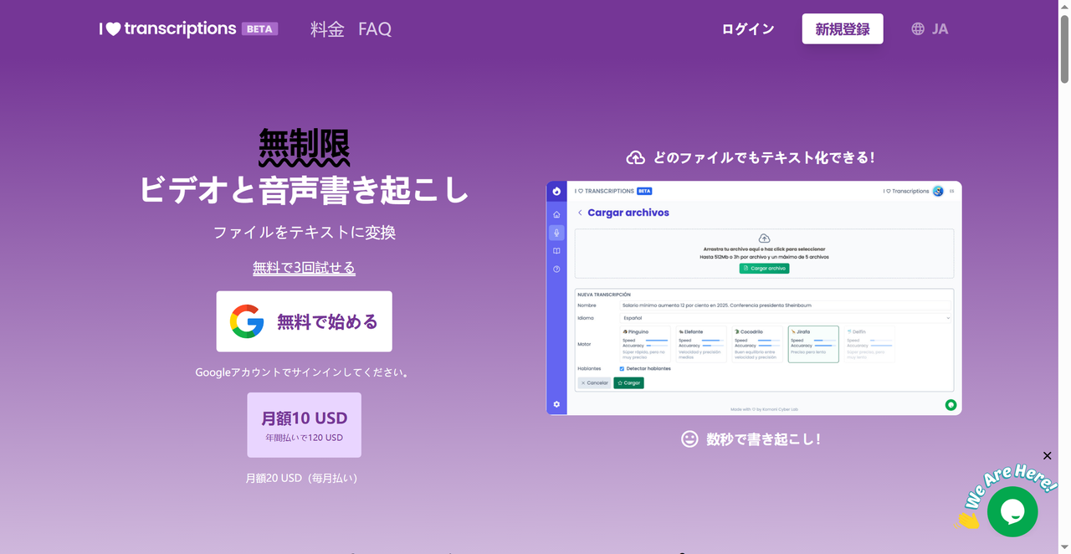The height and width of the screenshot is (554, 1071).
Task: Click the ファイルをテキストに変換 subtitle
Action: (304, 233)
